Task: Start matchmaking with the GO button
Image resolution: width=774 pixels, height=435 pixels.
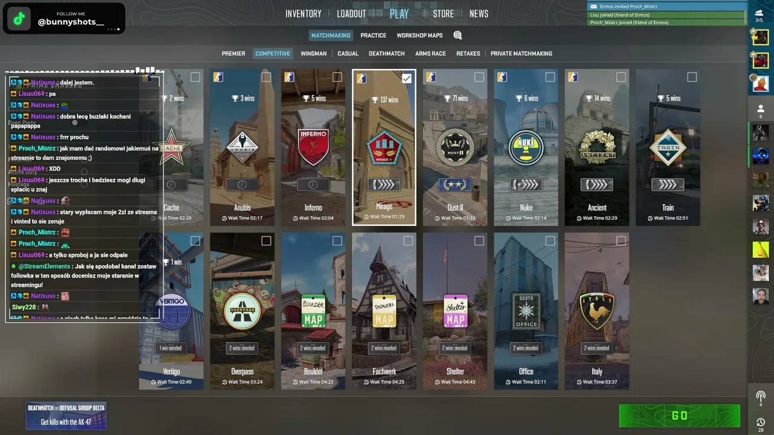Action: [x=680, y=416]
